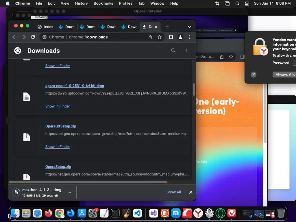Open the App Store dock icon
The height and width of the screenshot is (222, 296).
(82, 213)
